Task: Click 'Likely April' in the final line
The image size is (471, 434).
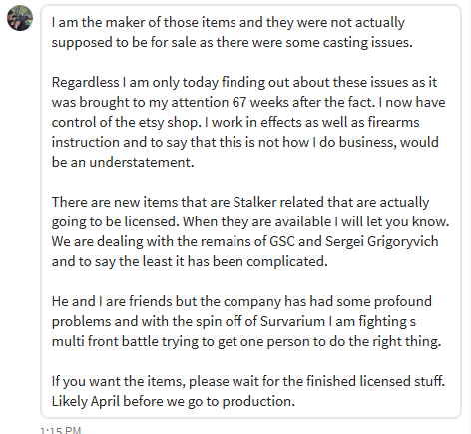Action: coord(85,402)
